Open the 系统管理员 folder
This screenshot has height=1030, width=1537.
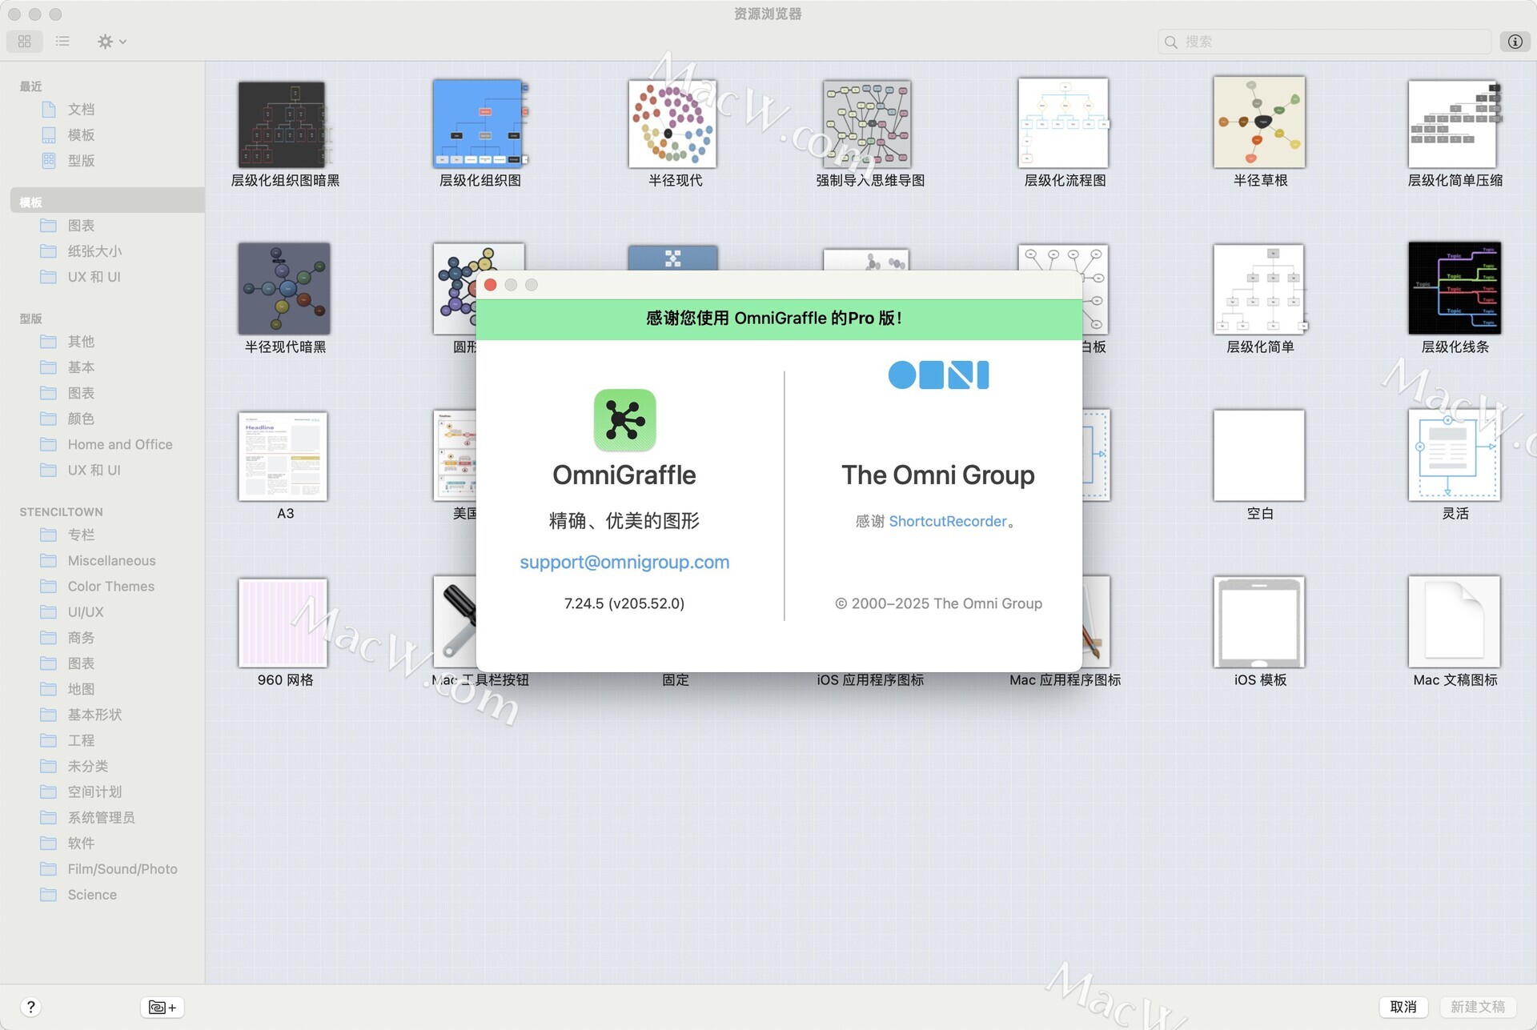[x=101, y=817]
